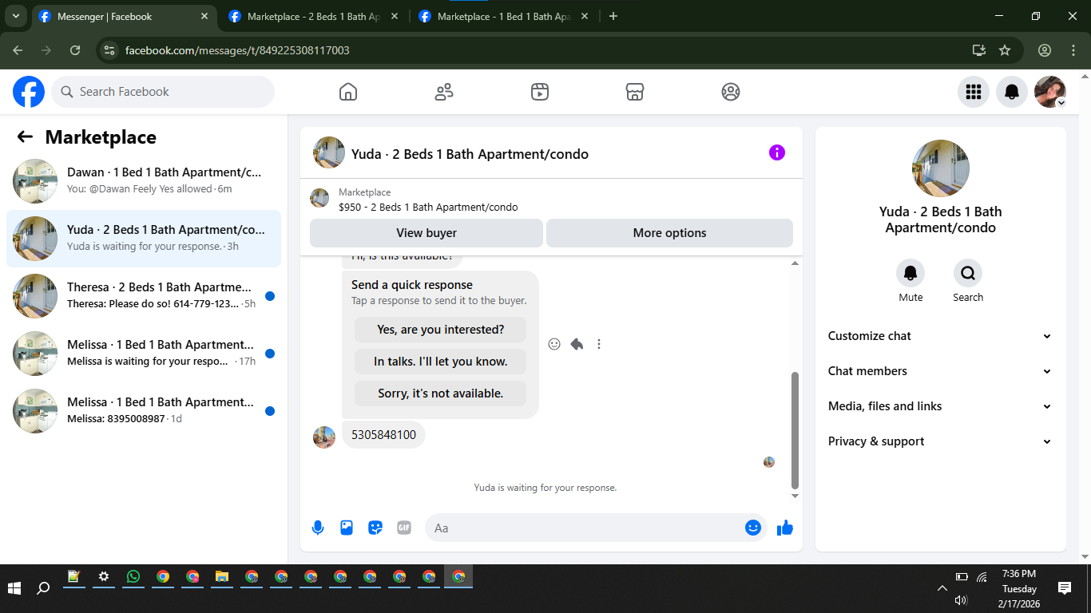1091x613 pixels.
Task: Open the notifications bell in header
Action: coord(1012,92)
